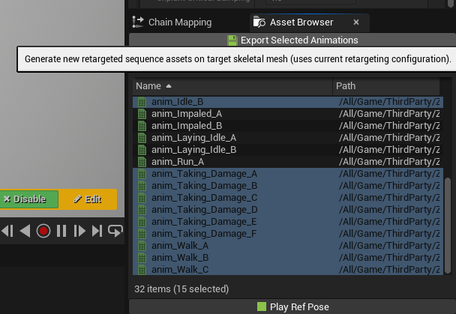Image resolution: width=456 pixels, height=314 pixels.
Task: Click the yellow Edit button
Action: (88, 199)
